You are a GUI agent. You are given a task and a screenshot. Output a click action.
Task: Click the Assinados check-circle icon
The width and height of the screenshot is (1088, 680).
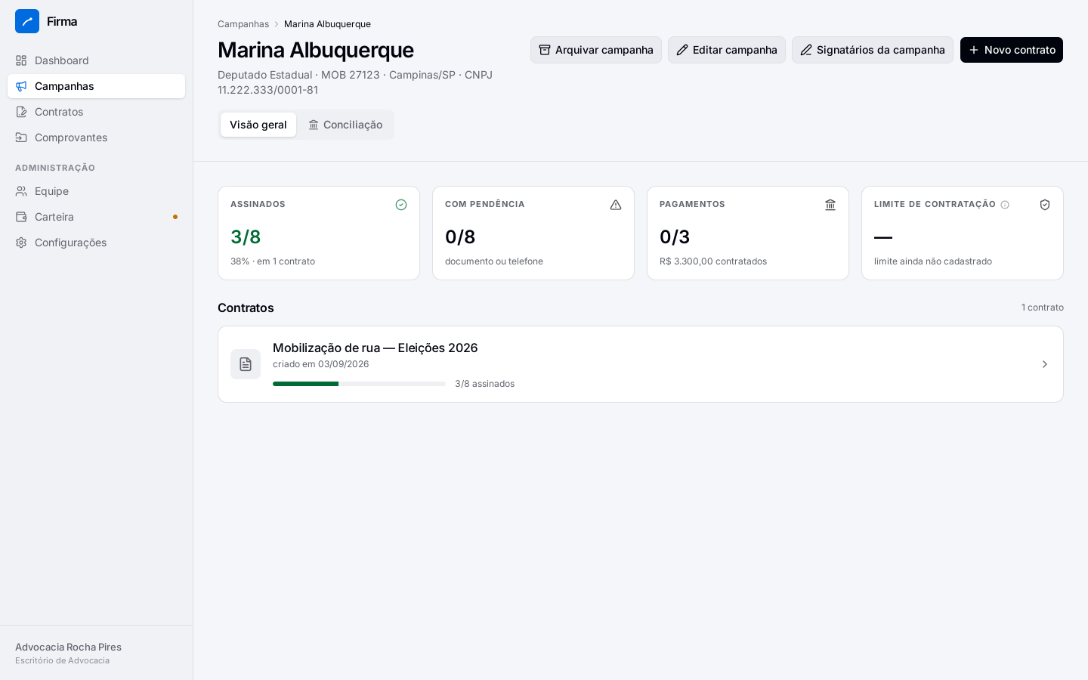point(401,205)
